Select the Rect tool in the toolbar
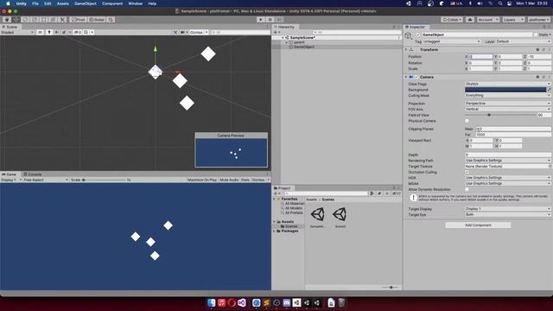Screen dimensions: 553x311 click(44, 19)
